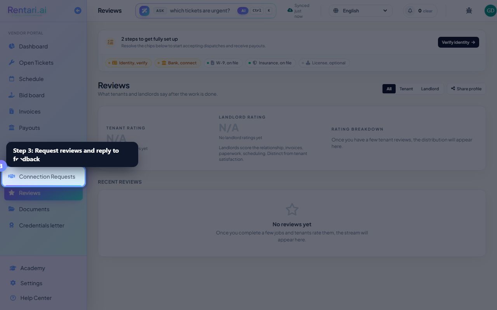Open Academy graduation cap icon
Image resolution: width=497 pixels, height=310 pixels.
point(13,268)
